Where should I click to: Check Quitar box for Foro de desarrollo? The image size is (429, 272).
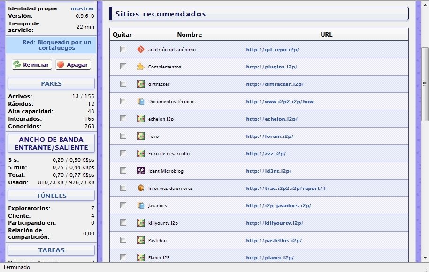[123, 153]
